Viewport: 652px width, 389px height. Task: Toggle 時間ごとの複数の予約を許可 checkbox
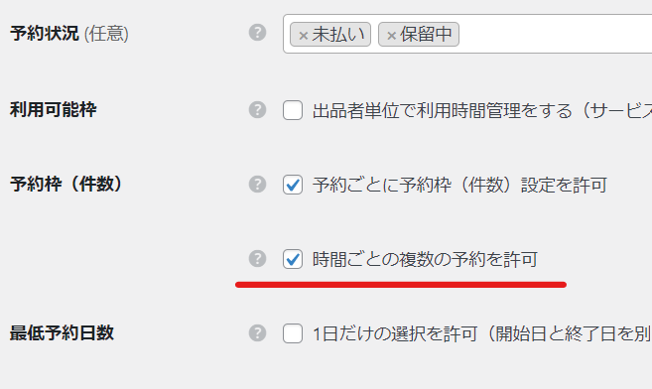[x=293, y=259]
